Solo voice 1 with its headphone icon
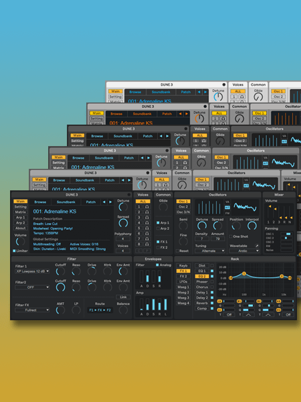Image resolution: width=301 pixels, height=402 pixels. pyautogui.click(x=147, y=206)
